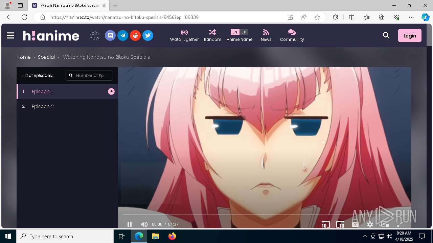Open Edge Collections
433x243 pixels.
click(x=382, y=17)
